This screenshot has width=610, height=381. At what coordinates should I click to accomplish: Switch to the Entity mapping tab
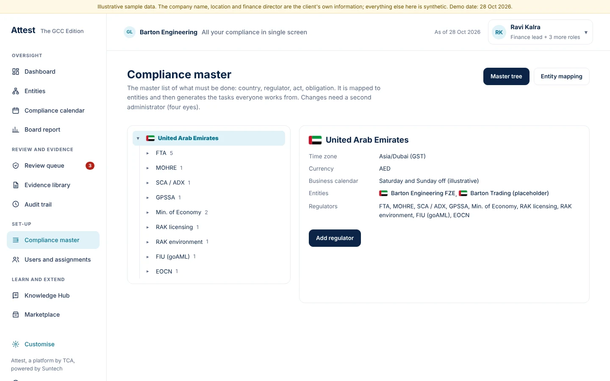pyautogui.click(x=561, y=76)
